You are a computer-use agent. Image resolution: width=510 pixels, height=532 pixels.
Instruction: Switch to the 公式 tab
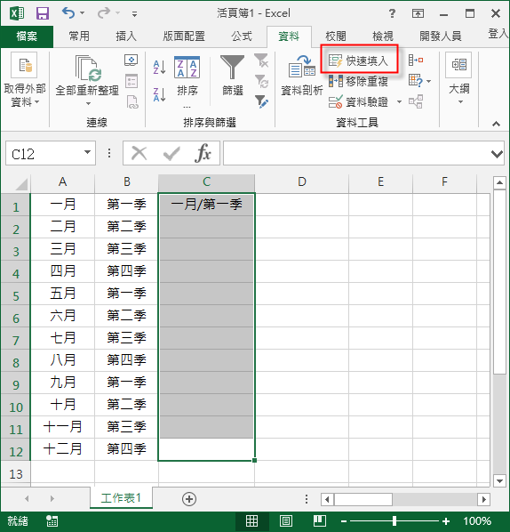point(242,36)
